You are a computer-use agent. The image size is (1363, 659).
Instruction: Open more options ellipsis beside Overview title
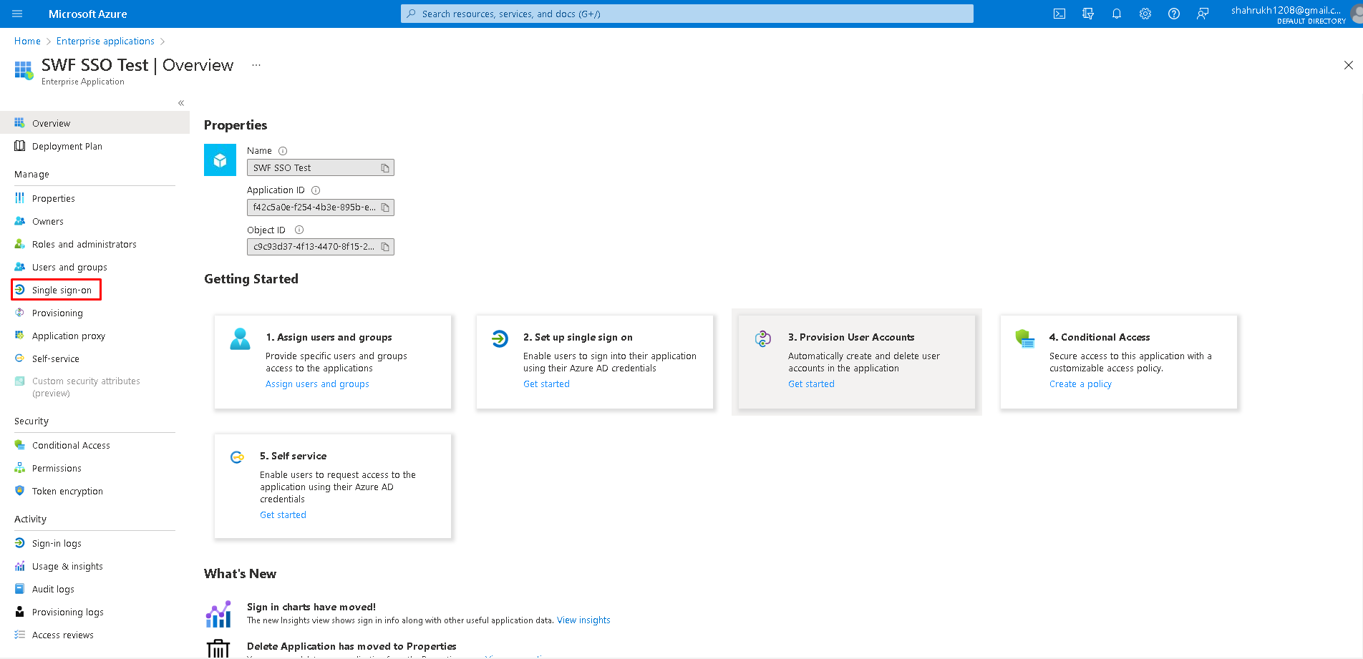coord(256,65)
